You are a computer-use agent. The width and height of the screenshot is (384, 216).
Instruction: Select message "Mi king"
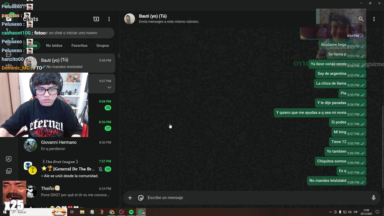coord(349,132)
